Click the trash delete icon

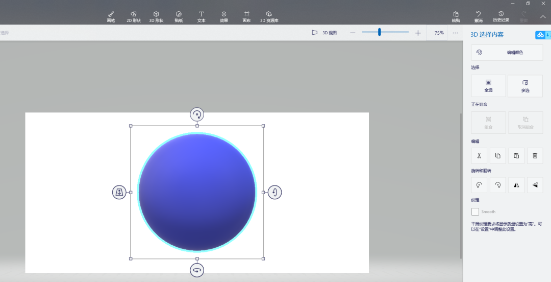(535, 156)
